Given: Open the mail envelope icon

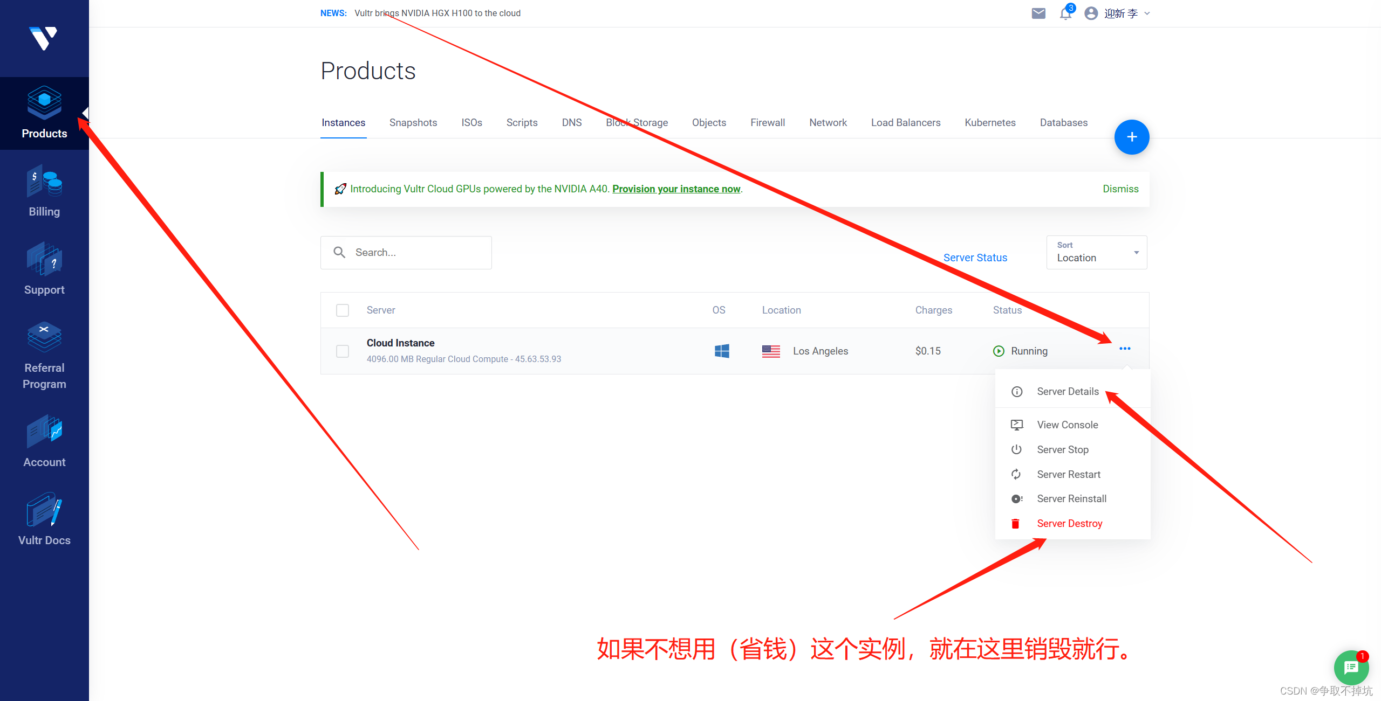Looking at the screenshot, I should pyautogui.click(x=1038, y=13).
